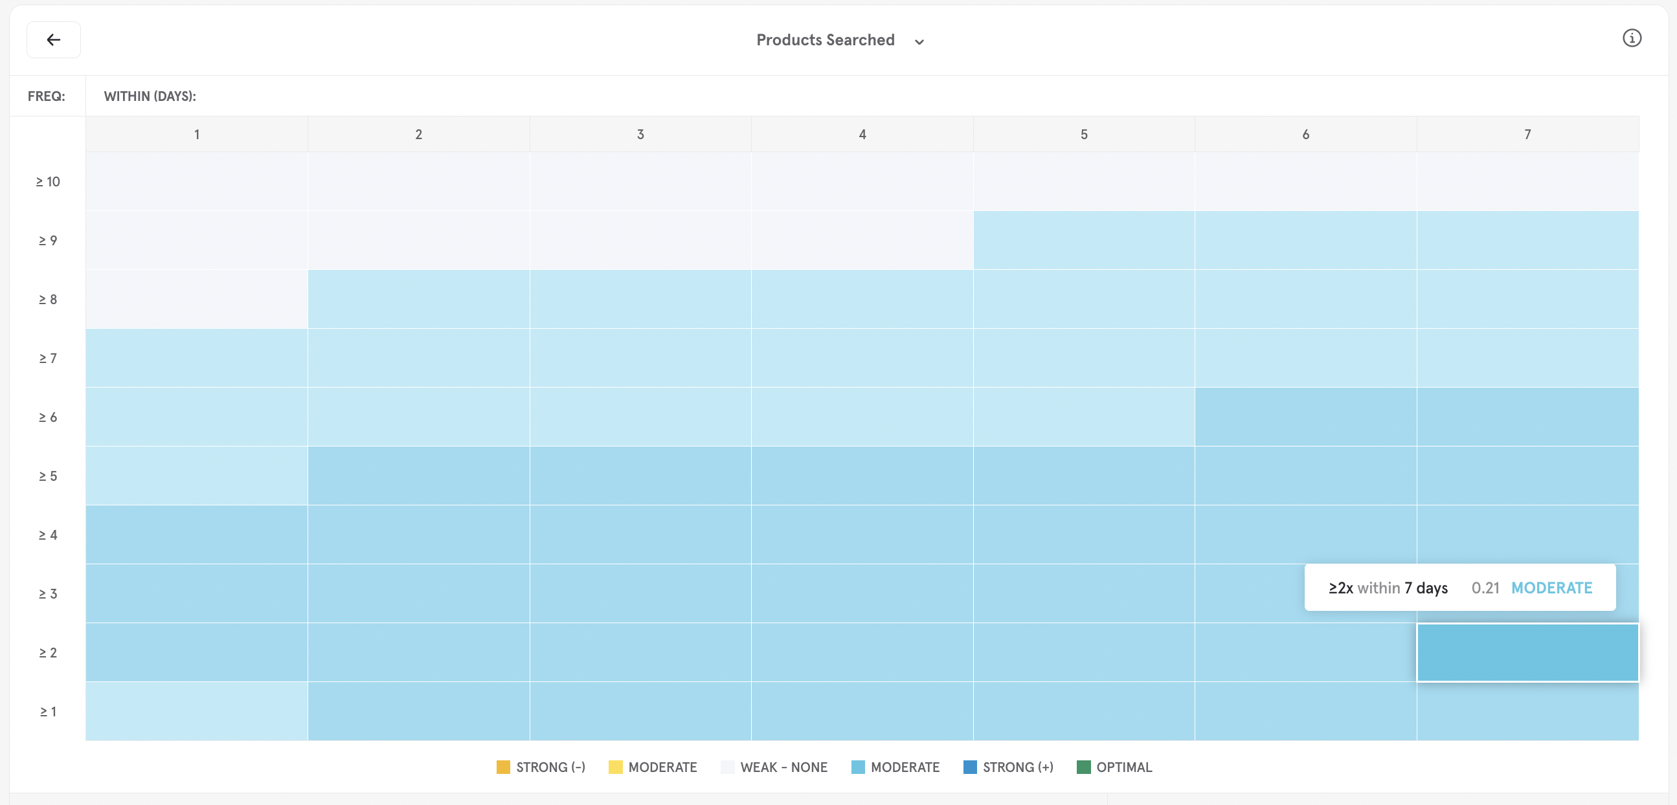Click the ≥ 6 cell under day 6
This screenshot has width=1677, height=805.
tap(1305, 417)
